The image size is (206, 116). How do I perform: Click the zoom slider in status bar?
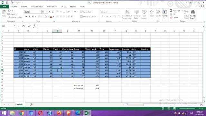pos(187,108)
